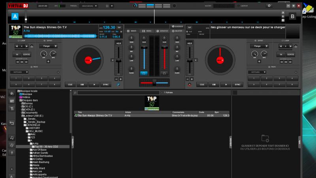
Task: Click diamond sampler sidebar icon
Action: click(x=12, y=145)
